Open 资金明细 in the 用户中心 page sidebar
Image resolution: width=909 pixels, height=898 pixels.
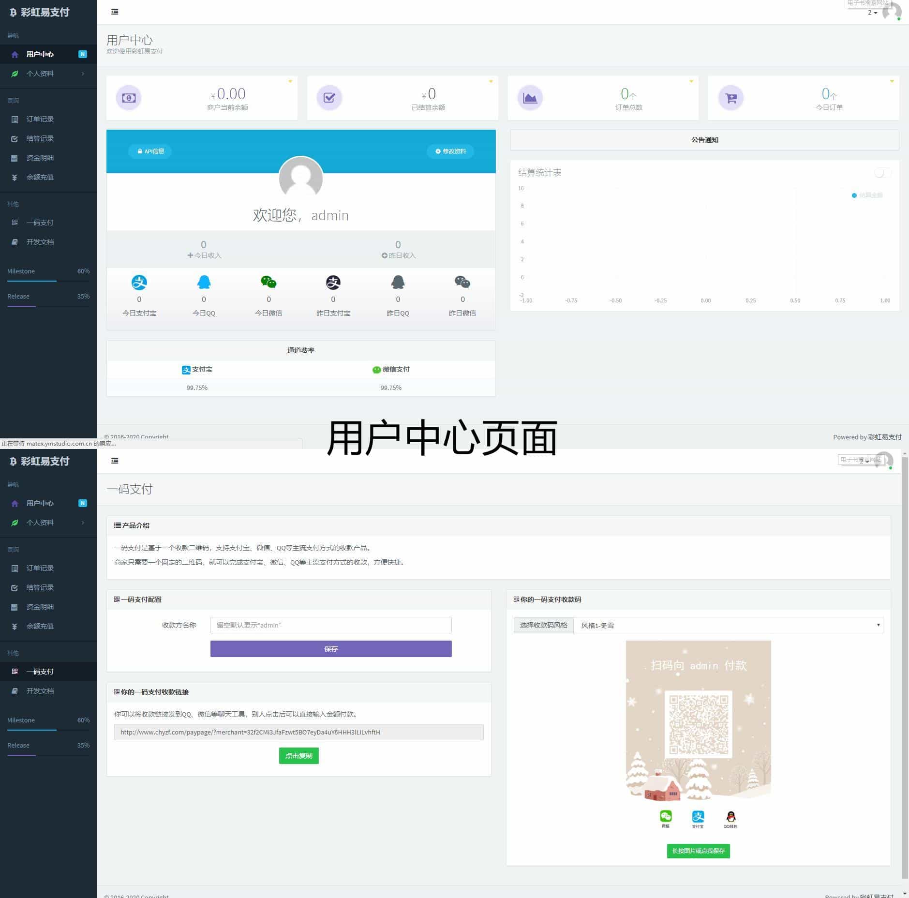(48, 158)
